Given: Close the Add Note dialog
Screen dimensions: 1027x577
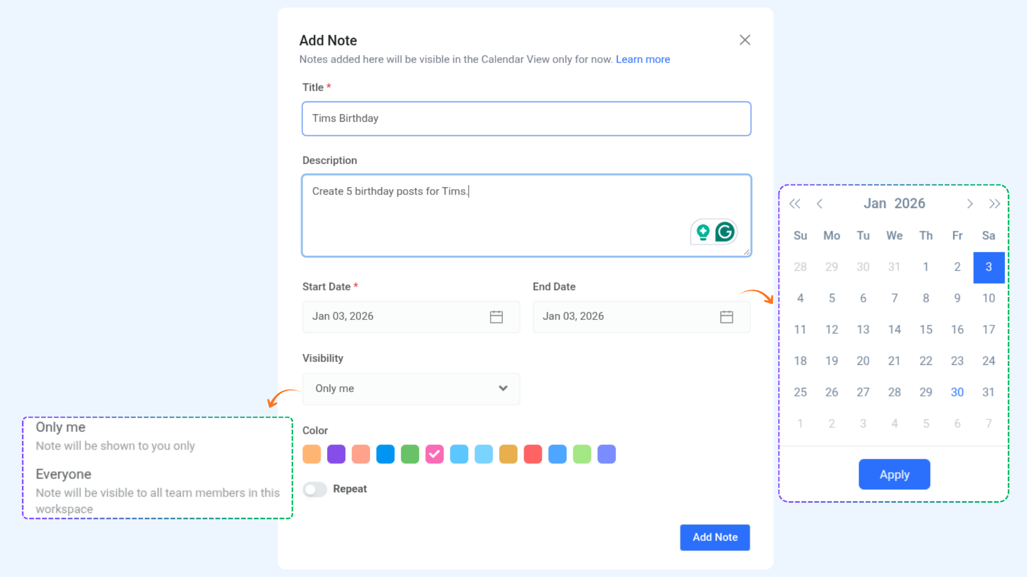Looking at the screenshot, I should [x=745, y=40].
